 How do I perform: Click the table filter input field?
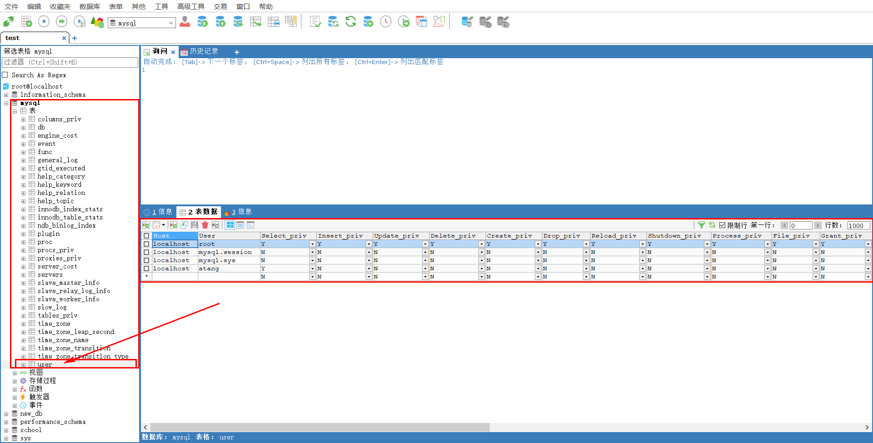coord(70,62)
